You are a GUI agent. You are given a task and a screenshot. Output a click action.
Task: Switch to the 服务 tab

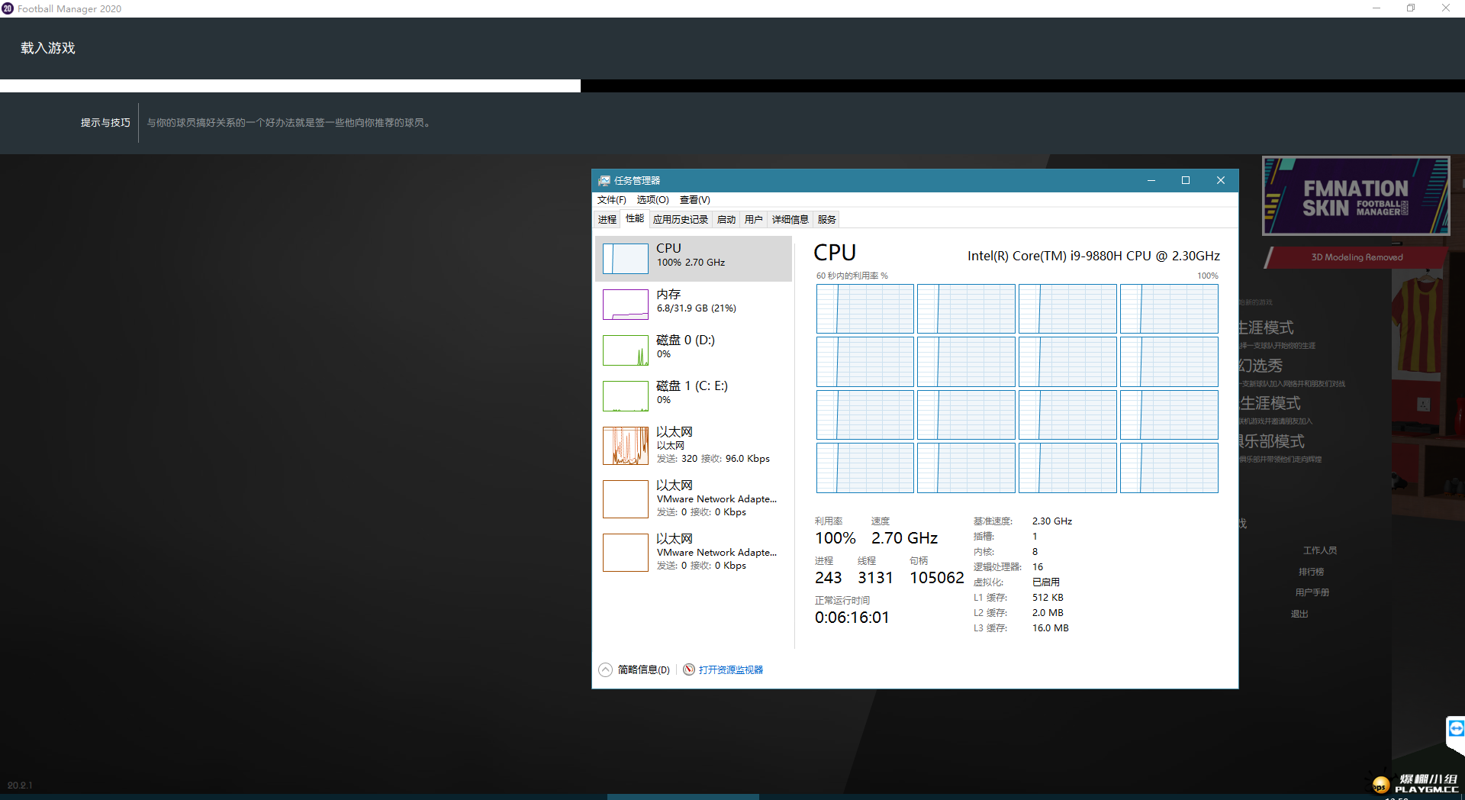[x=826, y=220]
